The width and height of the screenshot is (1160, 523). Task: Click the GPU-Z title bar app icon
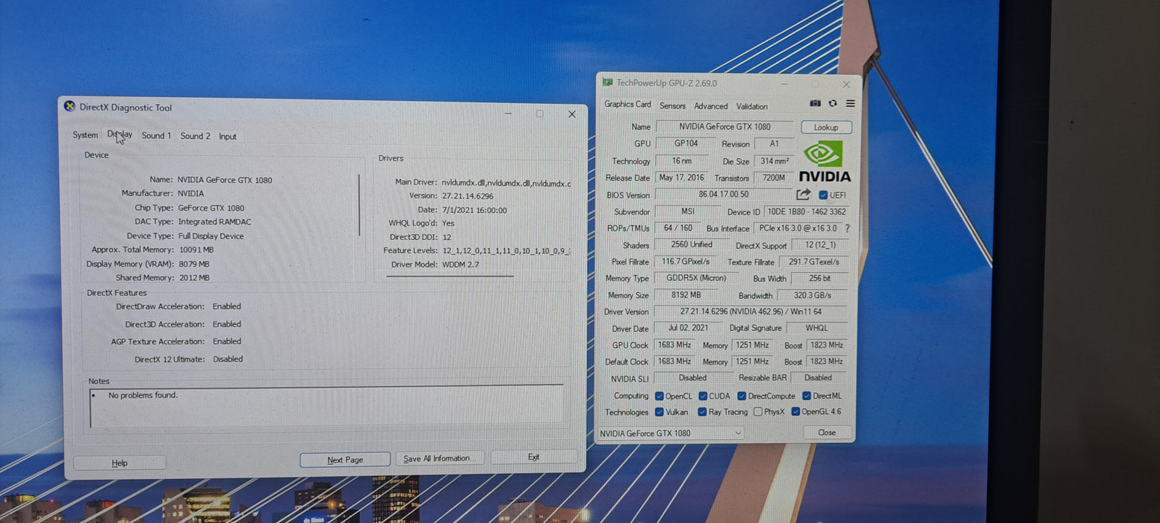coord(607,82)
